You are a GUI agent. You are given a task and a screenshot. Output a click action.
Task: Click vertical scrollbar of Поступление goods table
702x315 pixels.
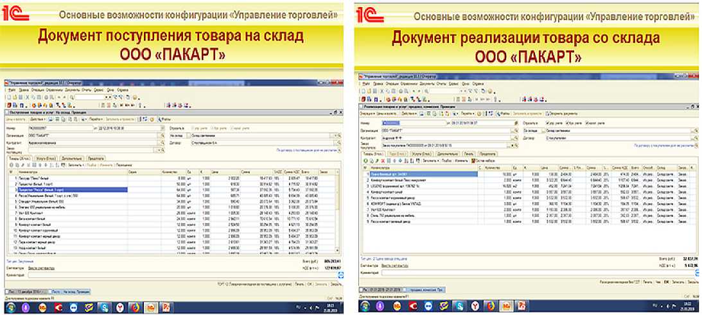[x=338, y=210]
